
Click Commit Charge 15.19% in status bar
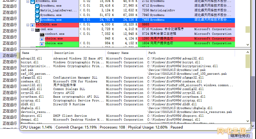(x=76, y=127)
